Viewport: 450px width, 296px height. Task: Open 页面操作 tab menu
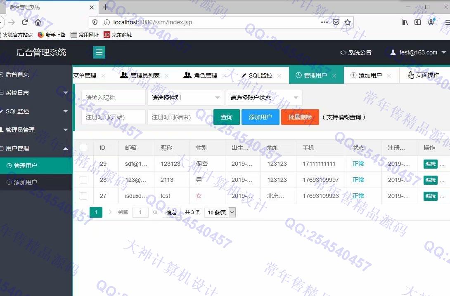tap(424, 75)
